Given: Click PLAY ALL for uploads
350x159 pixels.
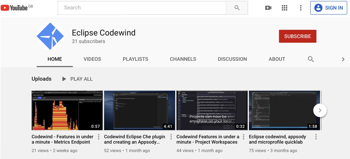Looking at the screenshot, I should coord(77,79).
